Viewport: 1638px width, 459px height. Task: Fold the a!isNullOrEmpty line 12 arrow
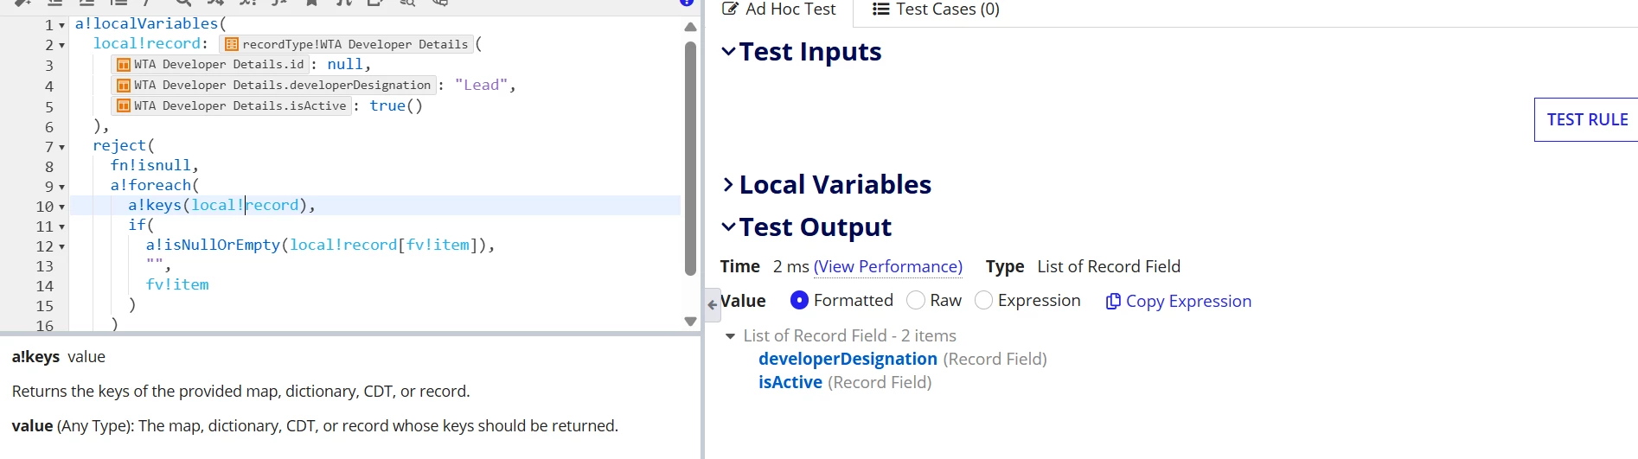tap(61, 247)
